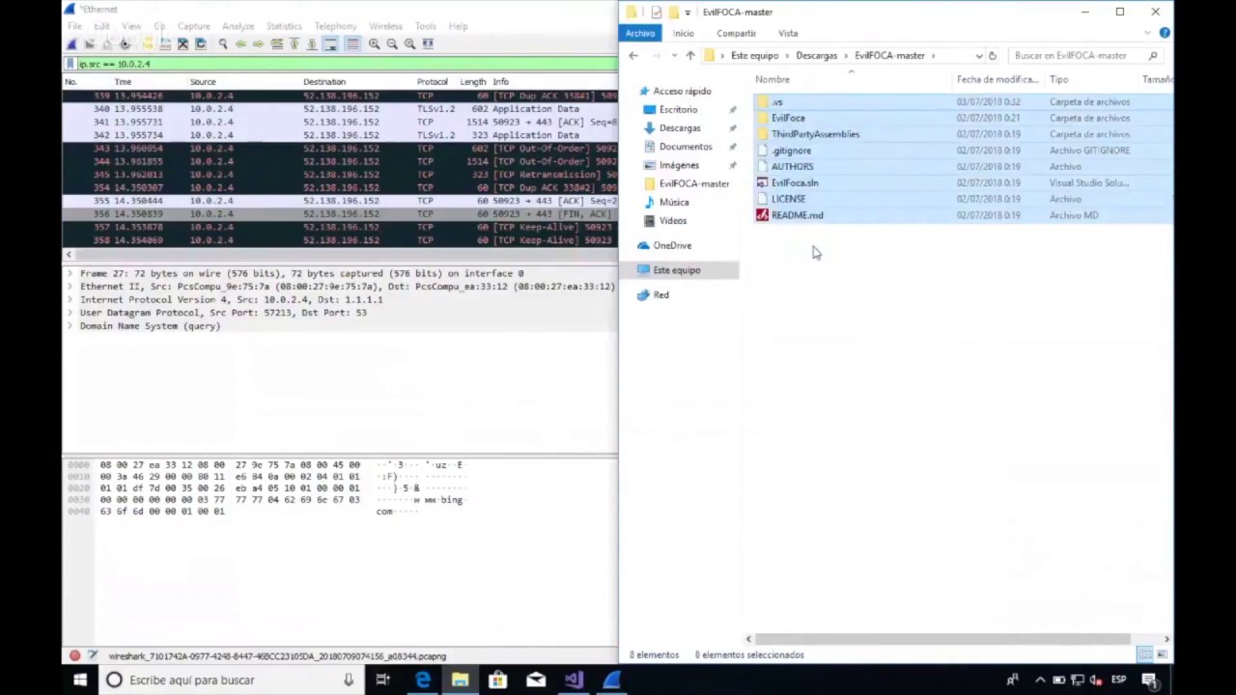Open Wireshark capture options gear icon
Screen dimensions: 1236x695
pyautogui.click(x=125, y=43)
